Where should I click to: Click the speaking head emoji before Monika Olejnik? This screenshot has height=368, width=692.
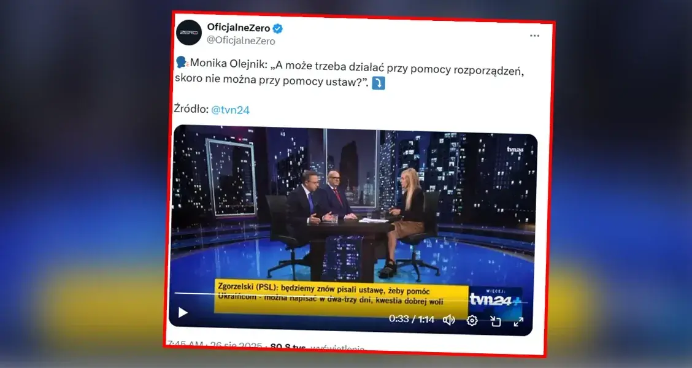pyautogui.click(x=182, y=62)
